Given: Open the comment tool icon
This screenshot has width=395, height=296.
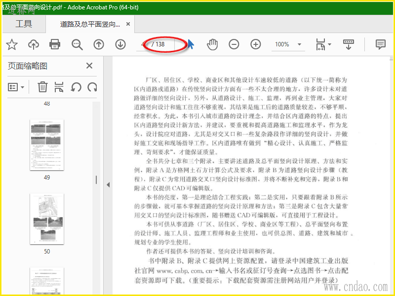Looking at the screenshot, I should pos(380,44).
